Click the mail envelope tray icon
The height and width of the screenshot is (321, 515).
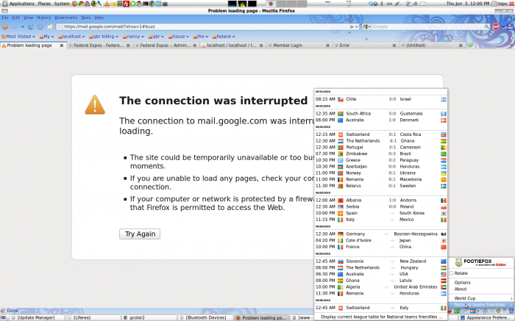(x=423, y=4)
